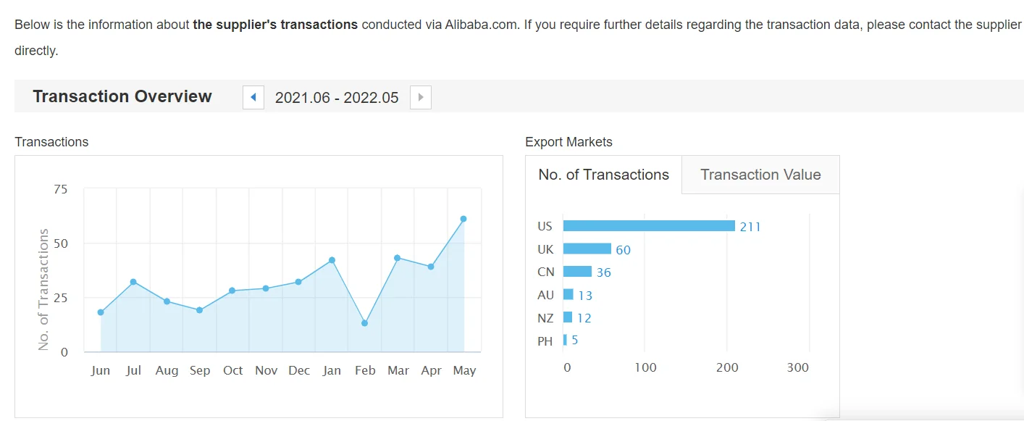Click the 2021.06 - 2022.05 date range
Image resolution: width=1024 pixels, height=421 pixels.
coord(337,98)
